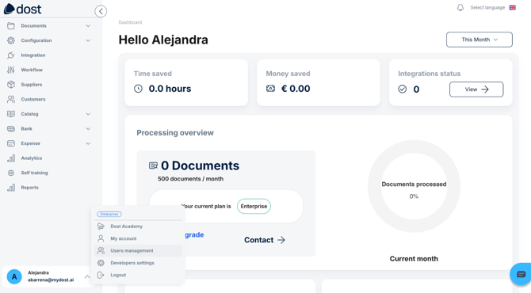Click the Documents processed donut chart
The image size is (531, 293).
point(414,186)
